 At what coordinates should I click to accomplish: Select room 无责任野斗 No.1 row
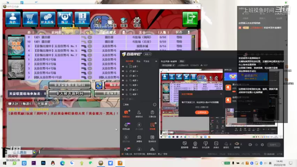[109, 46]
